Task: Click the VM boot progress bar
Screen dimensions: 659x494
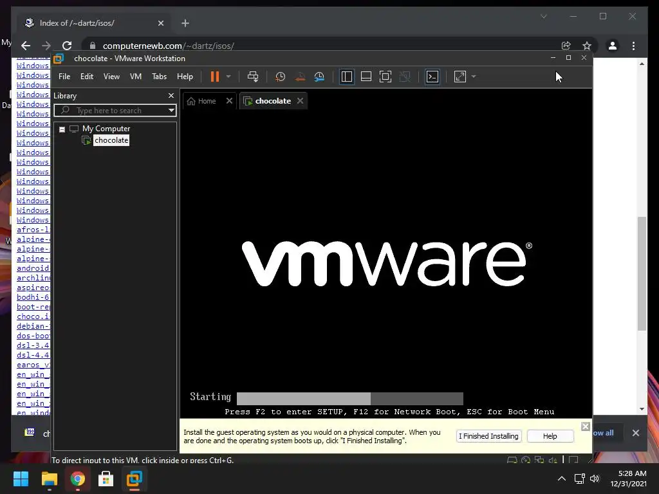Action: point(349,398)
